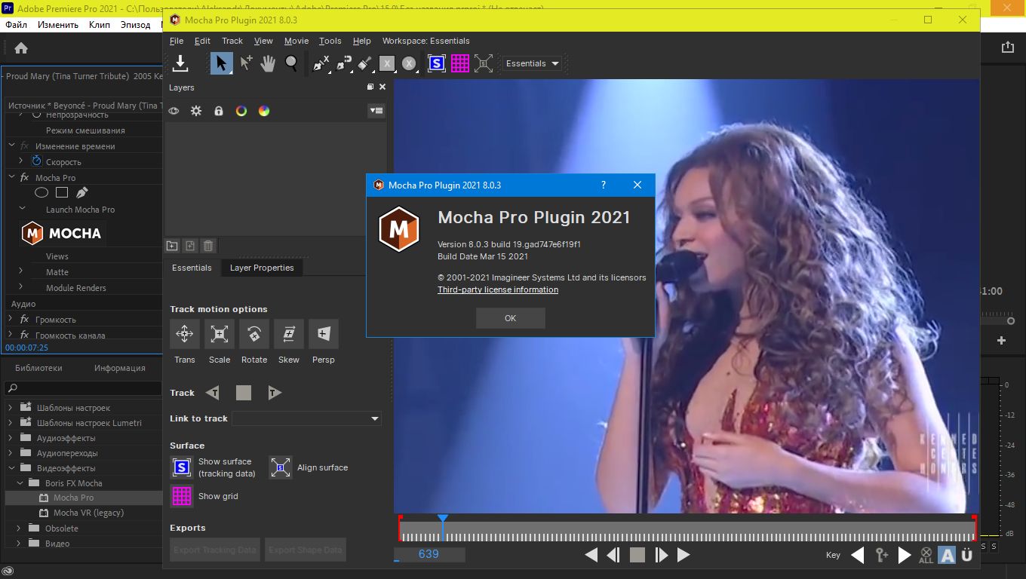Click the duplicate layer icon
This screenshot has width=1026, height=579.
[x=190, y=246]
